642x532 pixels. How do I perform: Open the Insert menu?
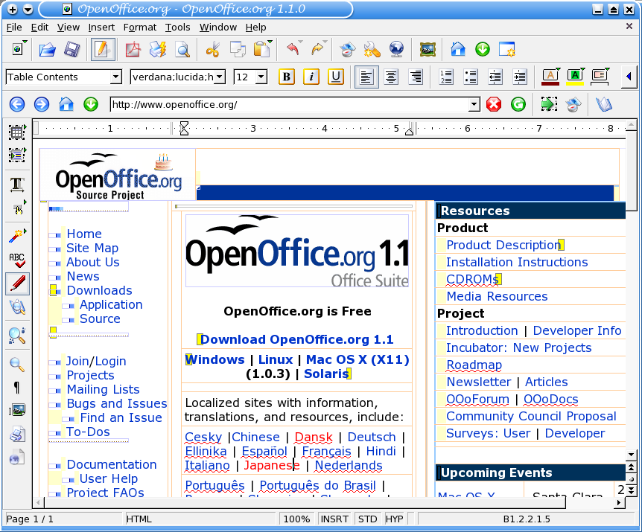(x=101, y=28)
